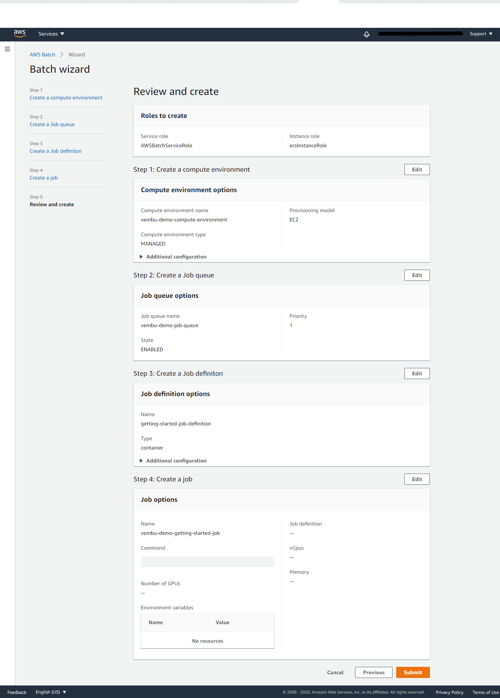
Task: Click the Previous button
Action: tap(374, 672)
